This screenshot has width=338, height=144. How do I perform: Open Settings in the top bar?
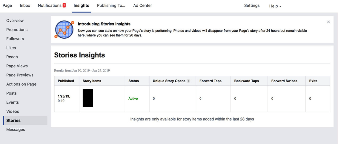pyautogui.click(x=252, y=6)
